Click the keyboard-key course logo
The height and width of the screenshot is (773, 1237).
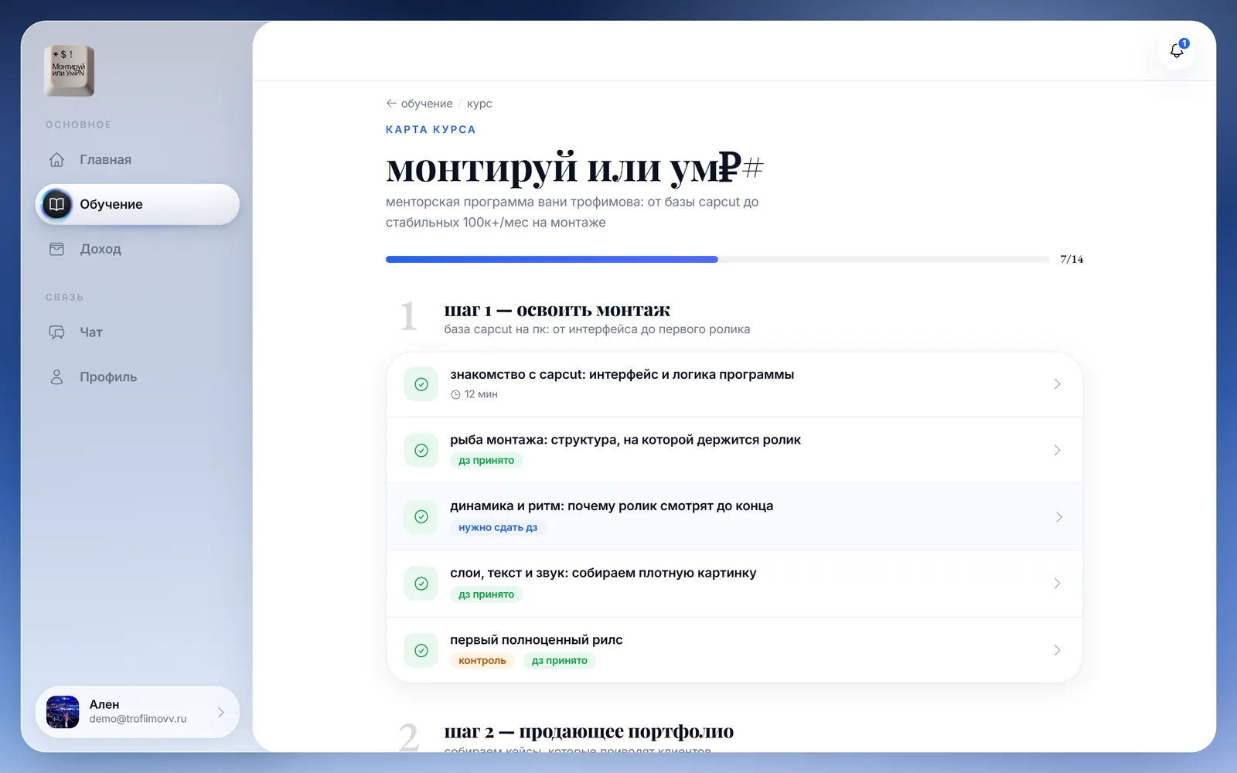pyautogui.click(x=70, y=71)
